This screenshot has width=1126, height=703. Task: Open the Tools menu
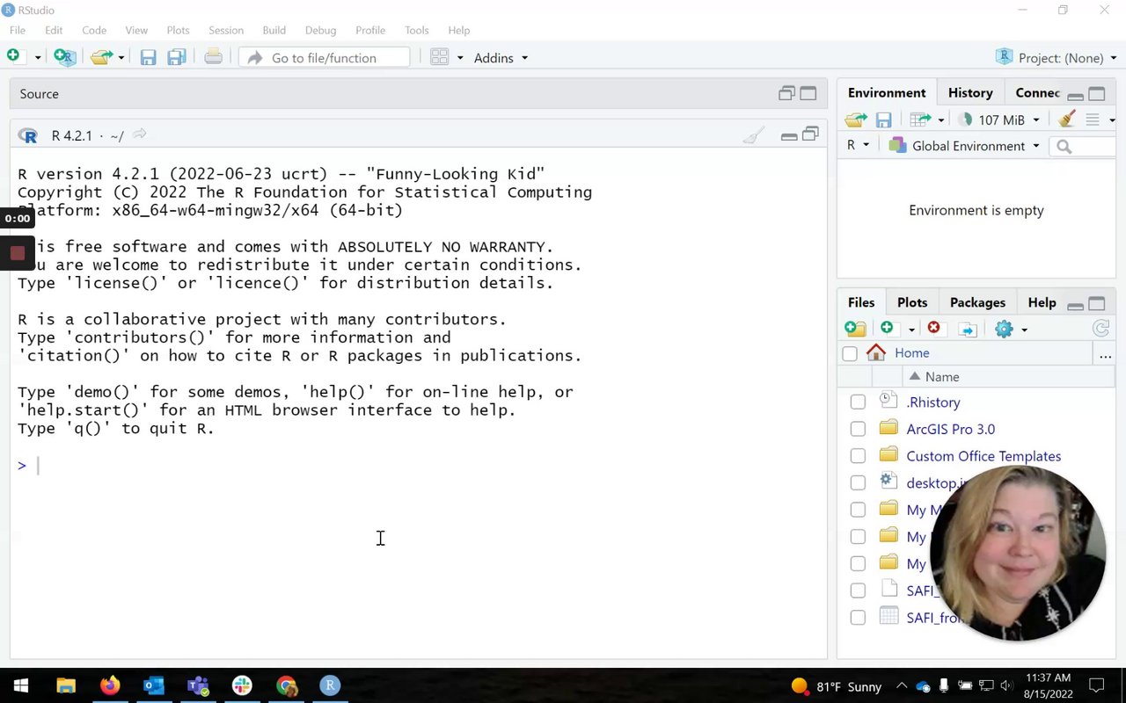click(x=417, y=30)
